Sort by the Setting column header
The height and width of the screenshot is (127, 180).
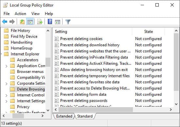coord(93,32)
